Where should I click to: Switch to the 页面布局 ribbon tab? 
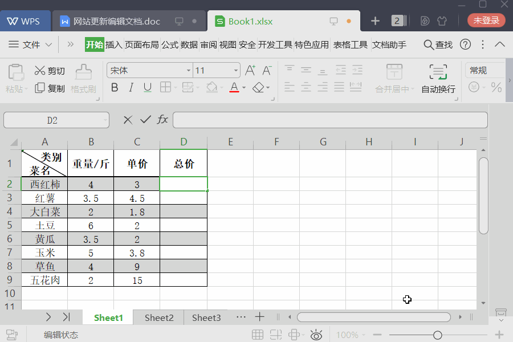click(142, 44)
